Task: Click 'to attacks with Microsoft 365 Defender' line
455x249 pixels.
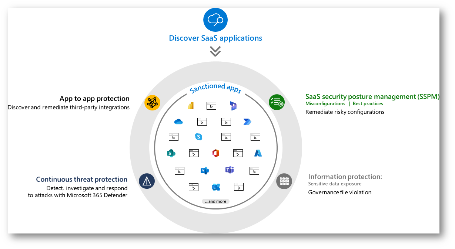Action: 78,195
